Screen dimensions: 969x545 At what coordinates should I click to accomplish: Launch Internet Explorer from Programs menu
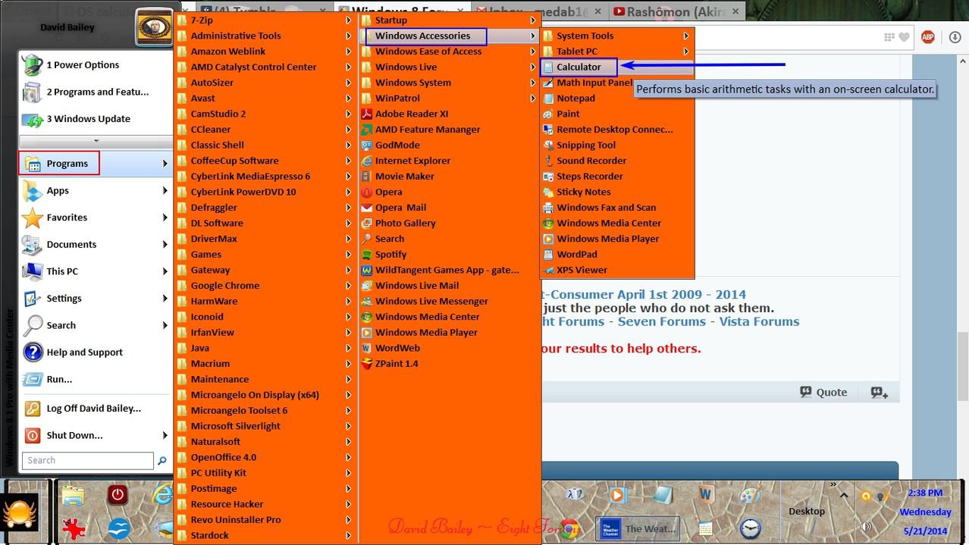coord(412,161)
